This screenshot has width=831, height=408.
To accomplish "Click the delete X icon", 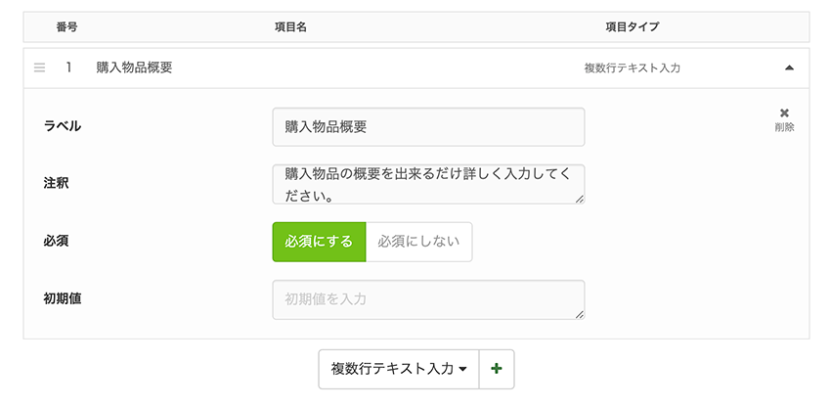I will (784, 113).
